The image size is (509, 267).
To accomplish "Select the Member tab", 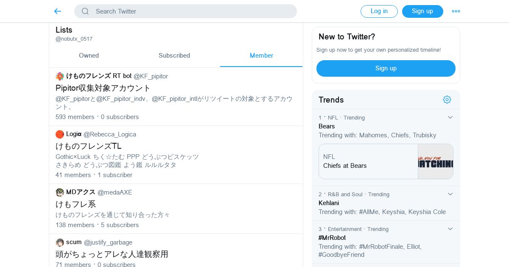I will click(261, 56).
